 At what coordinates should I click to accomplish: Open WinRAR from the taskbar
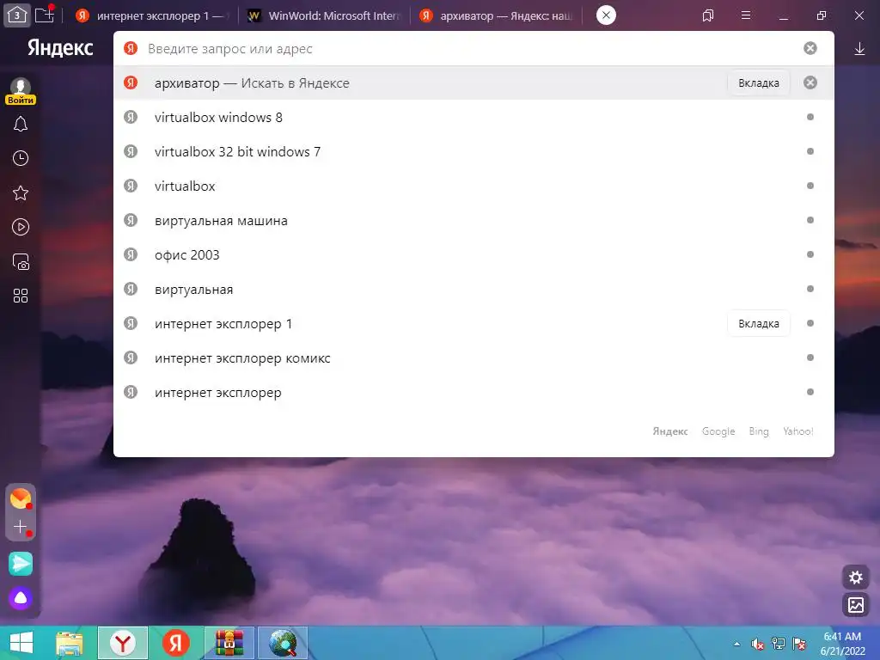pos(229,643)
